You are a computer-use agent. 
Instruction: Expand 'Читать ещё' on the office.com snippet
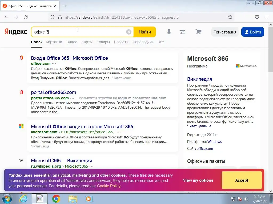(x=122, y=78)
